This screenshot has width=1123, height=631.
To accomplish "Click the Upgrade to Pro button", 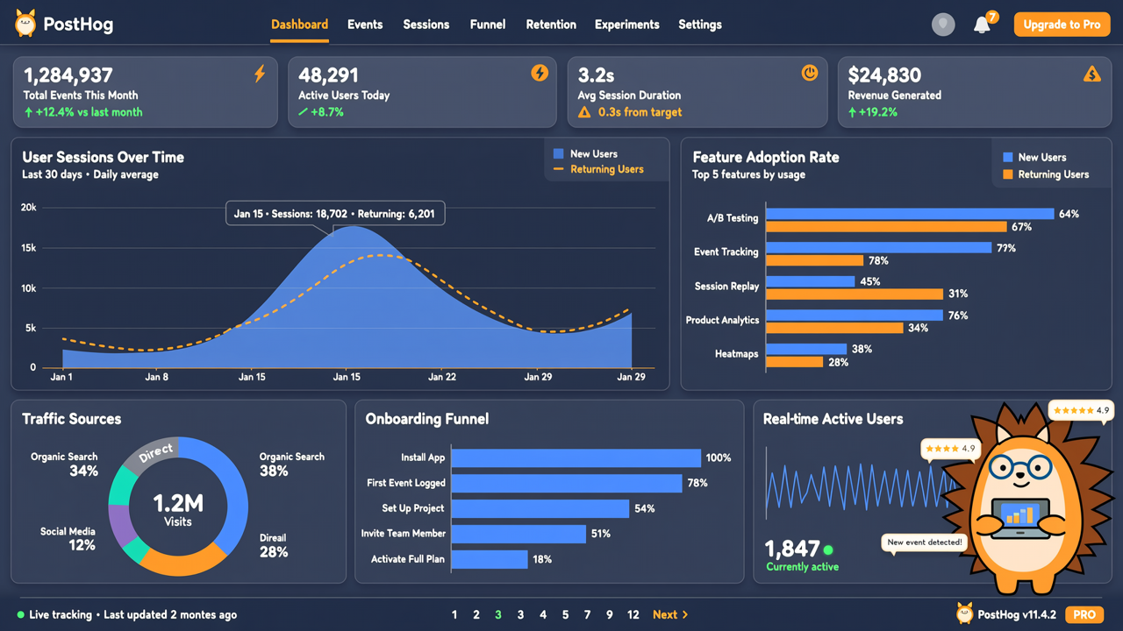I will (x=1062, y=25).
